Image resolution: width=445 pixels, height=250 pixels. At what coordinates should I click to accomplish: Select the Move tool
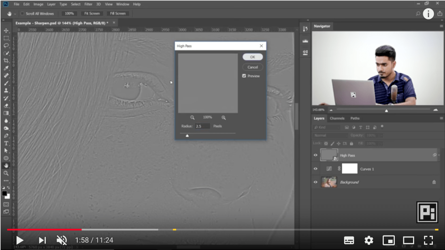[x=6, y=30]
